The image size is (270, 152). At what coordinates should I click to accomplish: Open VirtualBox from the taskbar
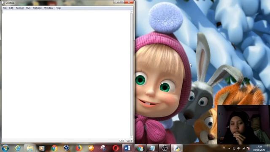point(66,148)
